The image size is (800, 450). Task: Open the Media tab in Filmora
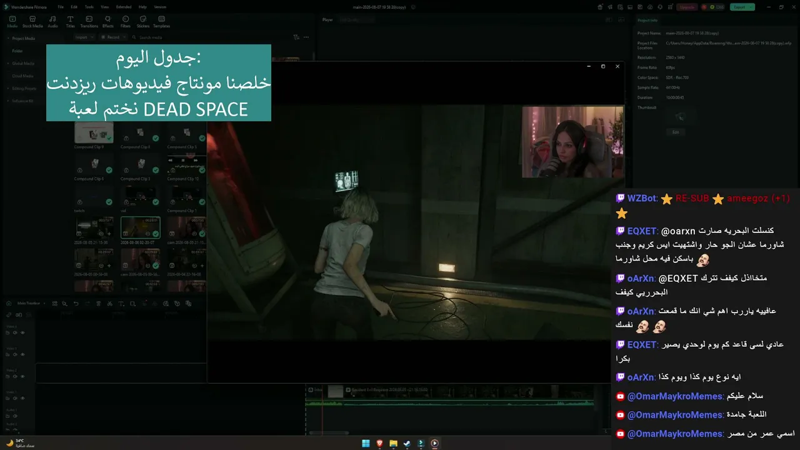click(x=12, y=22)
